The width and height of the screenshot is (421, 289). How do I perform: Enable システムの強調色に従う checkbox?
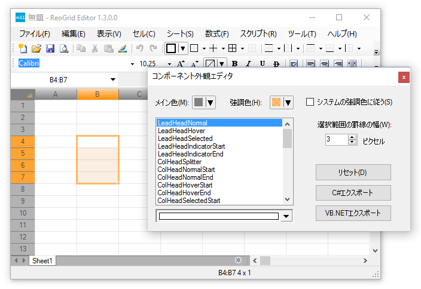point(310,102)
